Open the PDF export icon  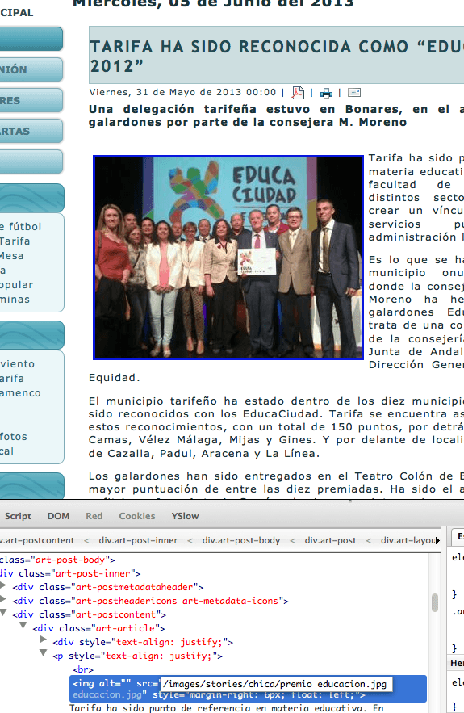click(x=298, y=93)
